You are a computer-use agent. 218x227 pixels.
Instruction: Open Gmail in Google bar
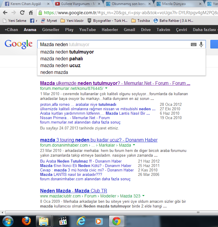pos(129,30)
